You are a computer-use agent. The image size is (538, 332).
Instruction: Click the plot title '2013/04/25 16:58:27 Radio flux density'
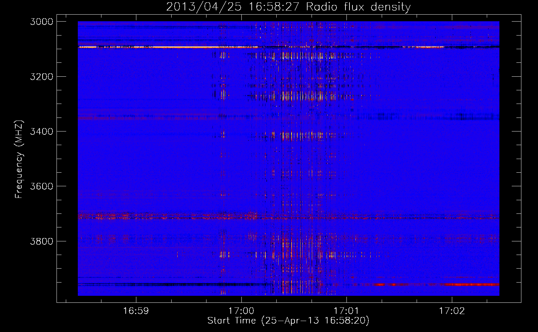click(288, 7)
